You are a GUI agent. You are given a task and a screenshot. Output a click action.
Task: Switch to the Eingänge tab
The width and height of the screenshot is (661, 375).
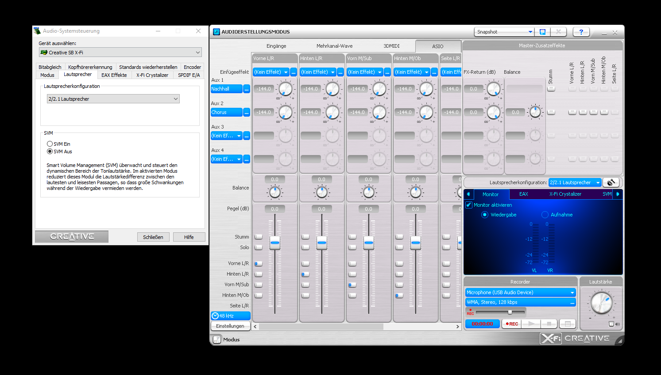tap(276, 46)
